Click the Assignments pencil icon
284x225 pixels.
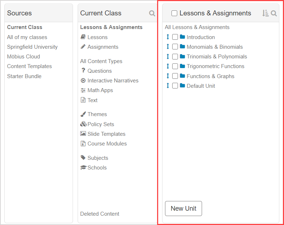tap(83, 47)
